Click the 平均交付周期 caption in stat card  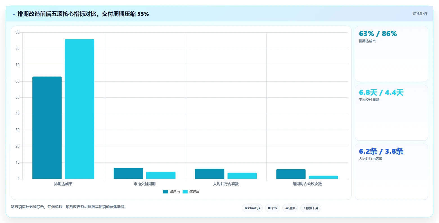tap(369, 100)
